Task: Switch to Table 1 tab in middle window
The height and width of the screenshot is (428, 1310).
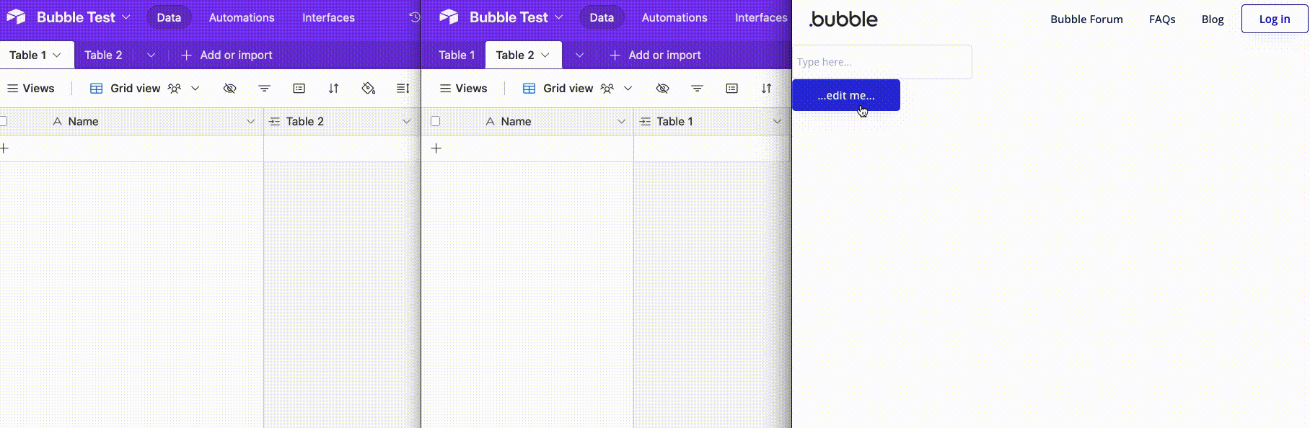Action: click(457, 55)
